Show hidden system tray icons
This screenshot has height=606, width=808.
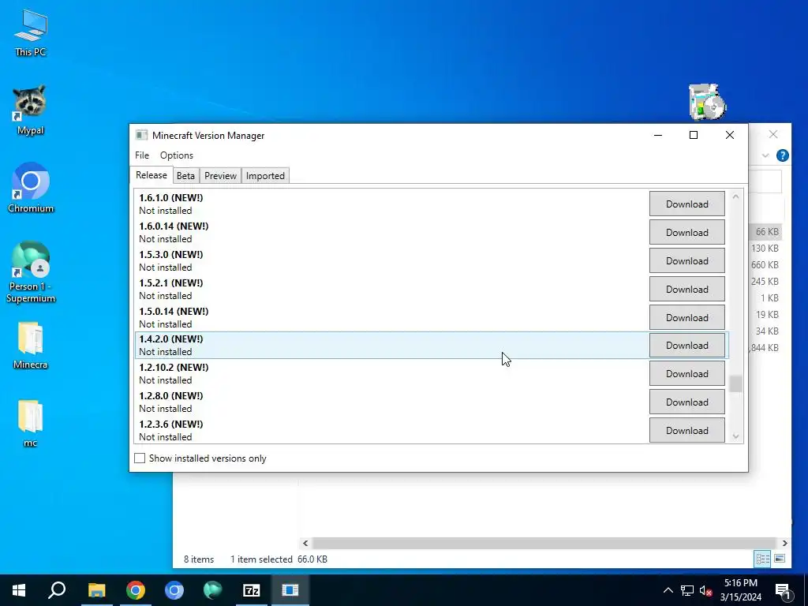tap(668, 590)
